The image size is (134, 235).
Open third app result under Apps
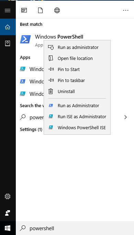point(32,94)
